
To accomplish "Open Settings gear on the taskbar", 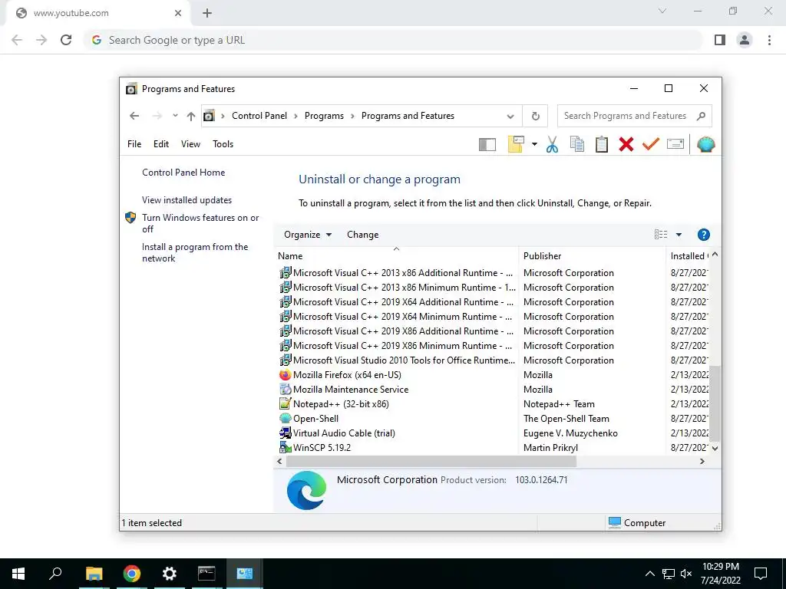I will click(170, 574).
